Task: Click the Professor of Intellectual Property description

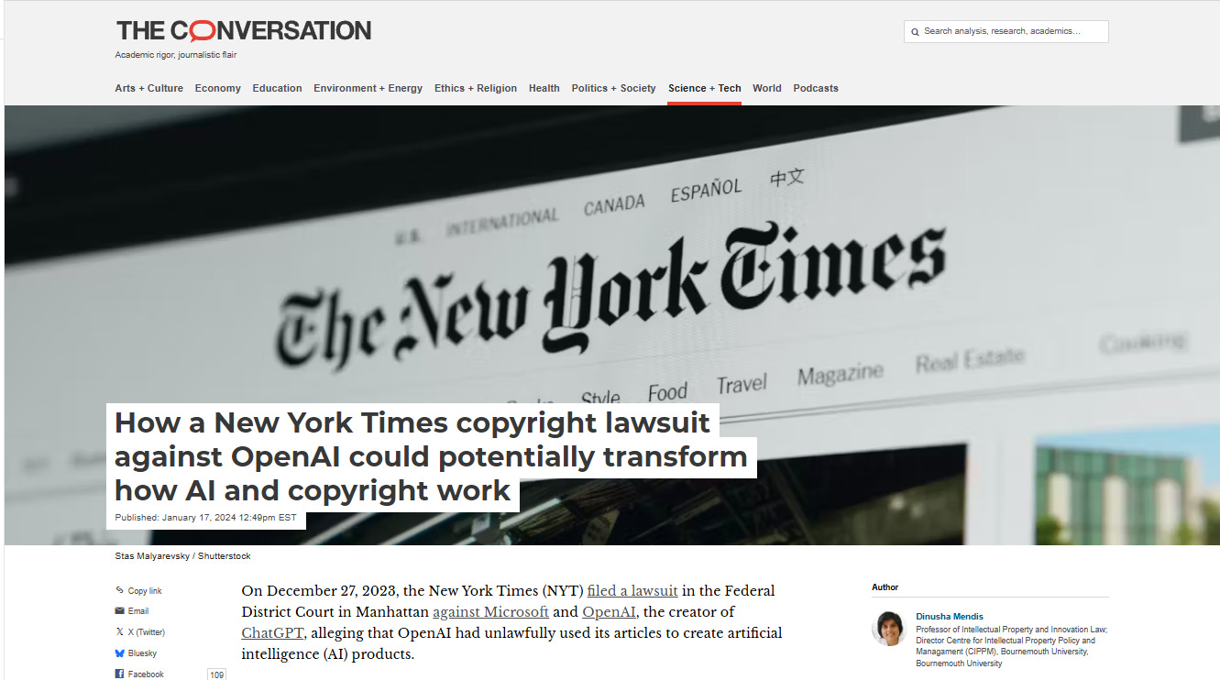Action: click(x=1011, y=647)
